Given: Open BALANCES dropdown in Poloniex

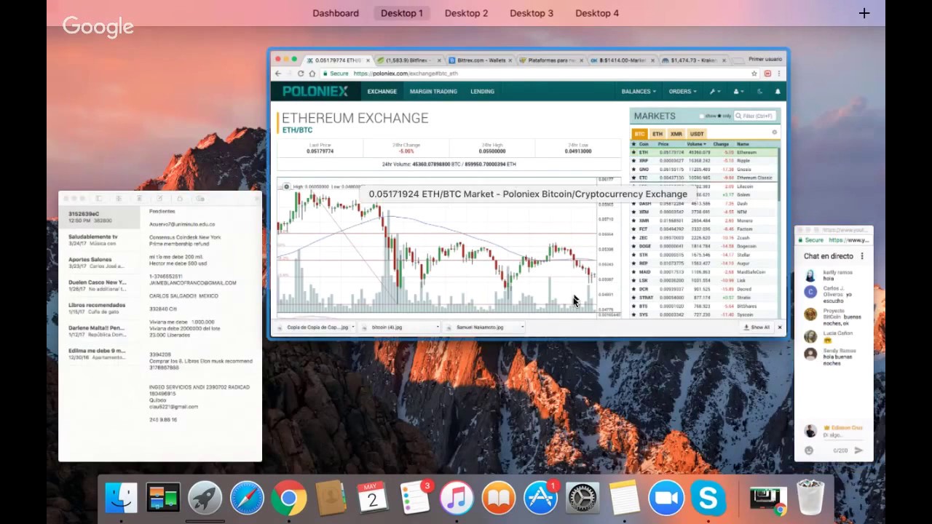Looking at the screenshot, I should point(639,92).
